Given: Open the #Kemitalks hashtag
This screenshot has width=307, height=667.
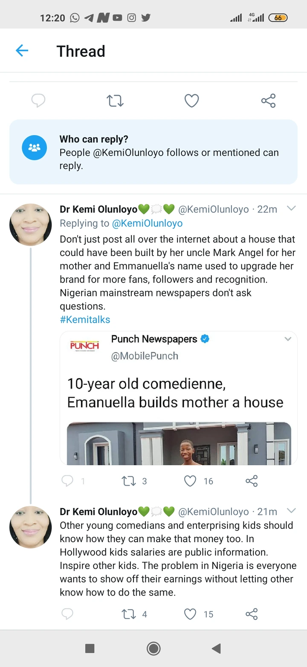Looking at the screenshot, I should click(85, 319).
